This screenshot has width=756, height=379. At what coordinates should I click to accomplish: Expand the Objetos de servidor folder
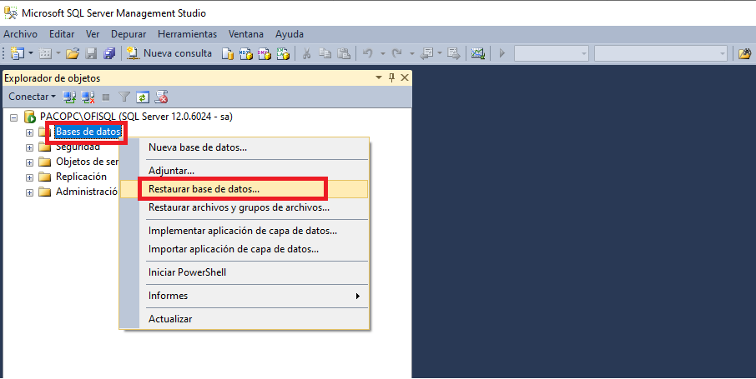click(29, 162)
